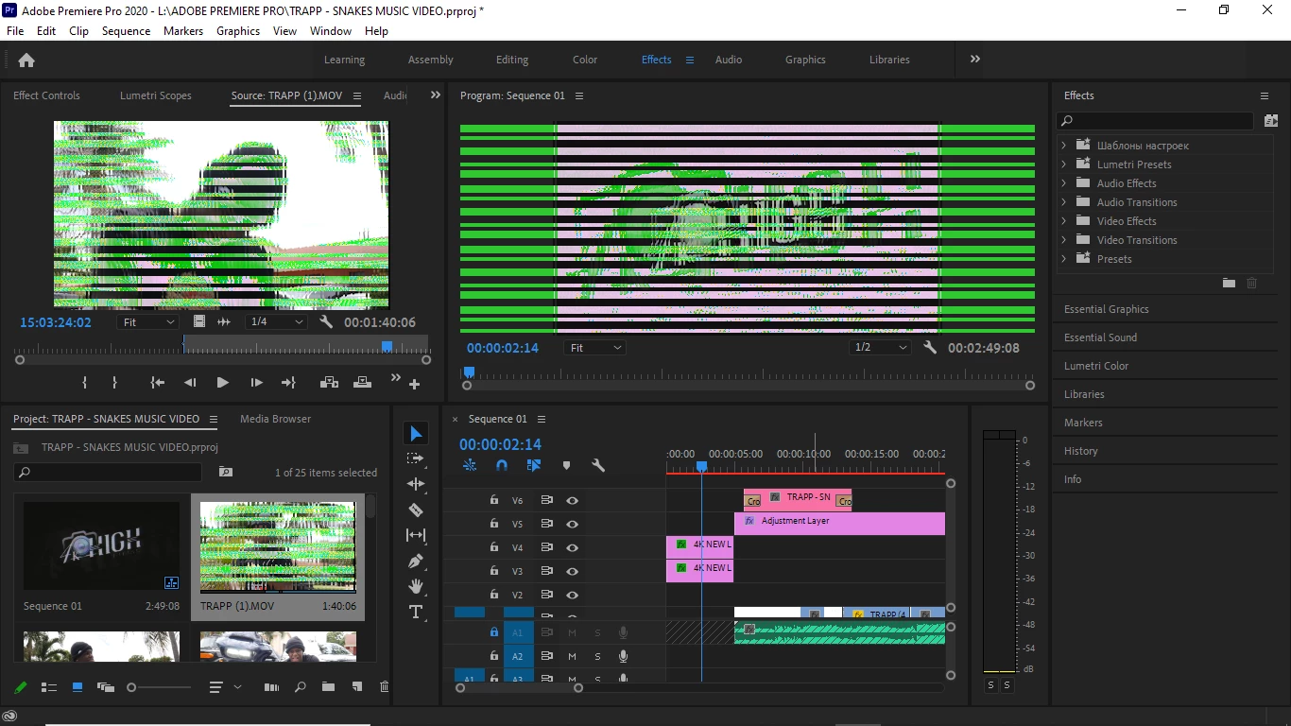This screenshot has height=726, width=1291.
Task: Expand Video Transitions folder
Action: (x=1063, y=240)
